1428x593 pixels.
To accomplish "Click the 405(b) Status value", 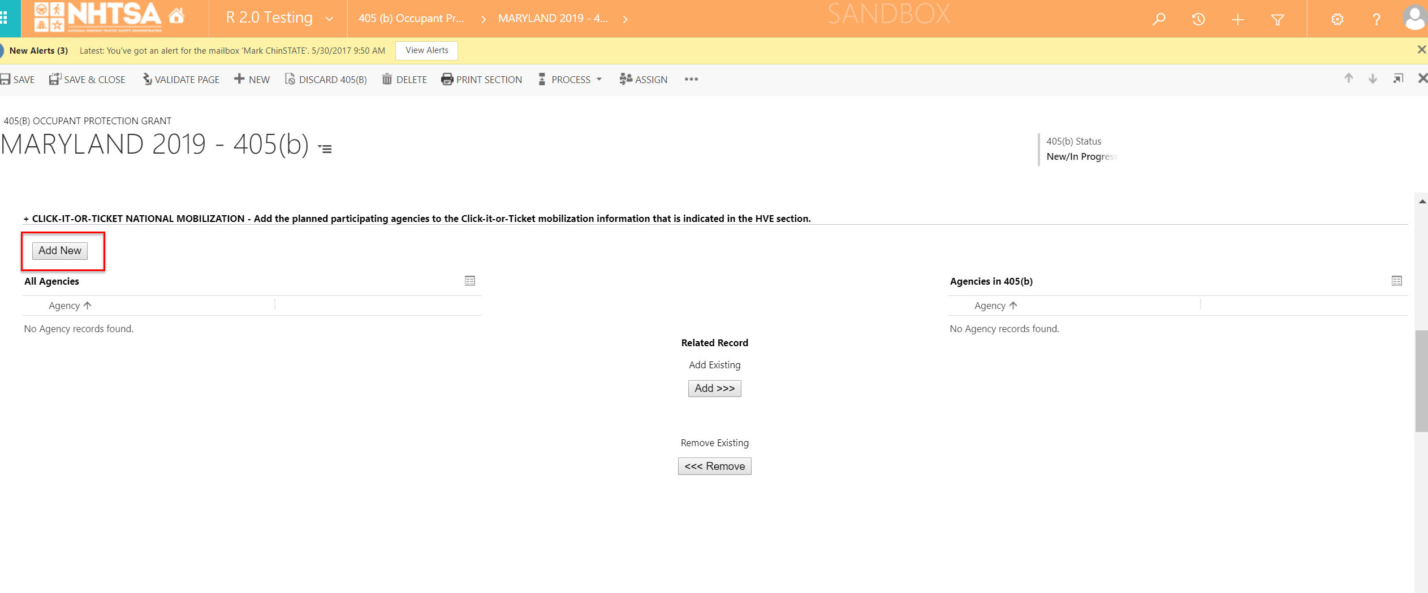I will tap(1082, 156).
